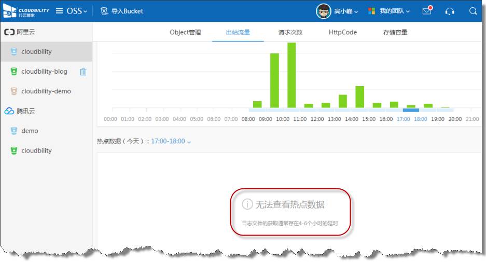Switch to the 请求次数 tab
Viewport: 486px width, 262px height.
[x=290, y=32]
